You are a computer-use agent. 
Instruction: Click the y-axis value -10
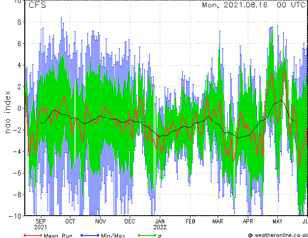[15, 216]
